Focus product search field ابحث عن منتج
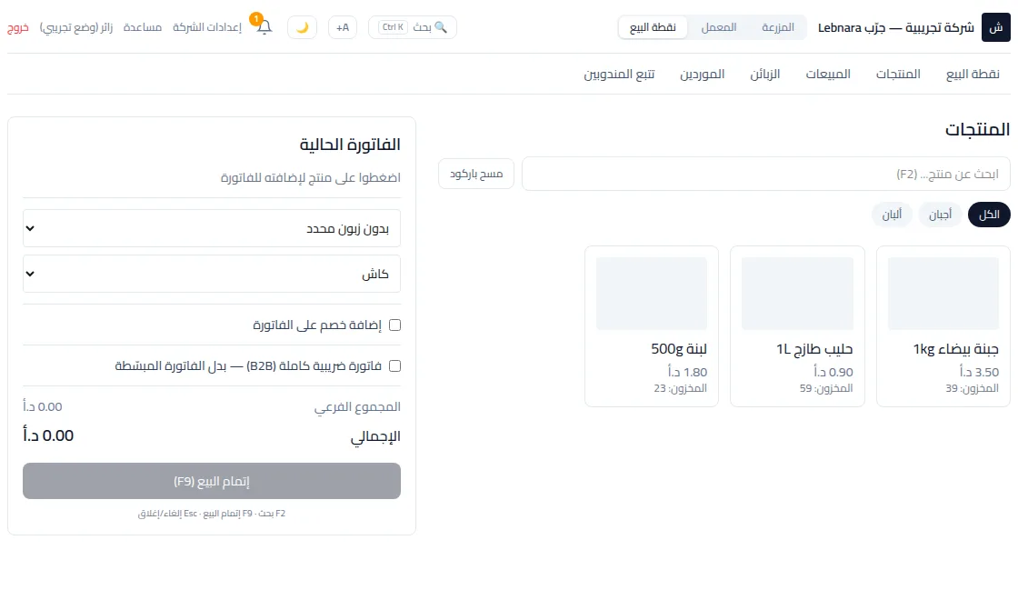The height and width of the screenshot is (600, 1018). [x=766, y=174]
